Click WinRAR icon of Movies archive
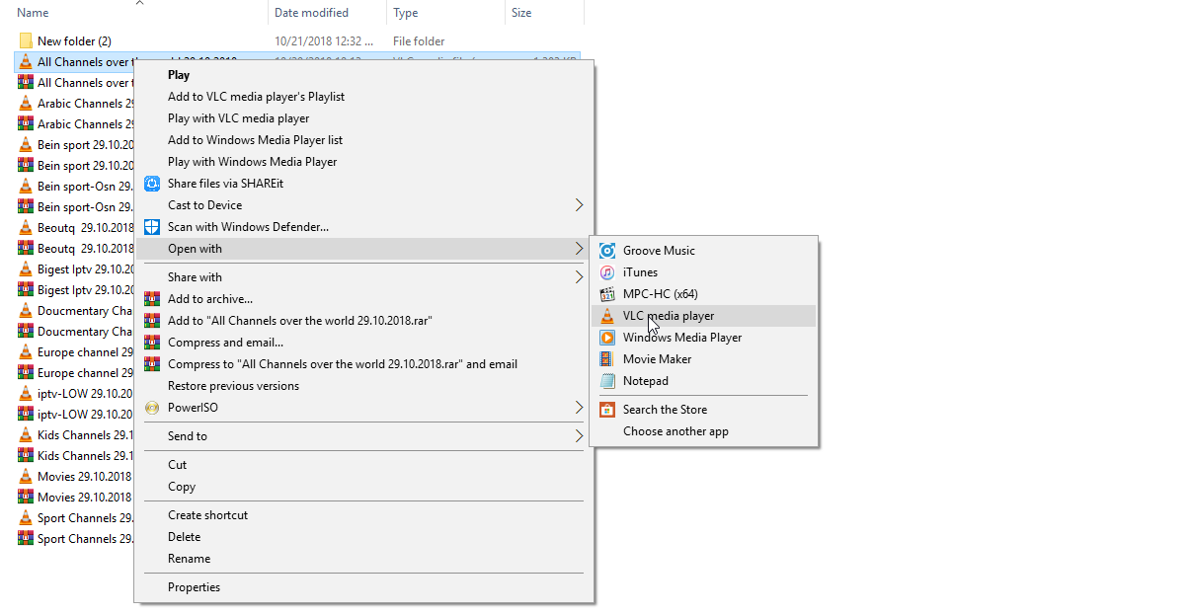 26,498
